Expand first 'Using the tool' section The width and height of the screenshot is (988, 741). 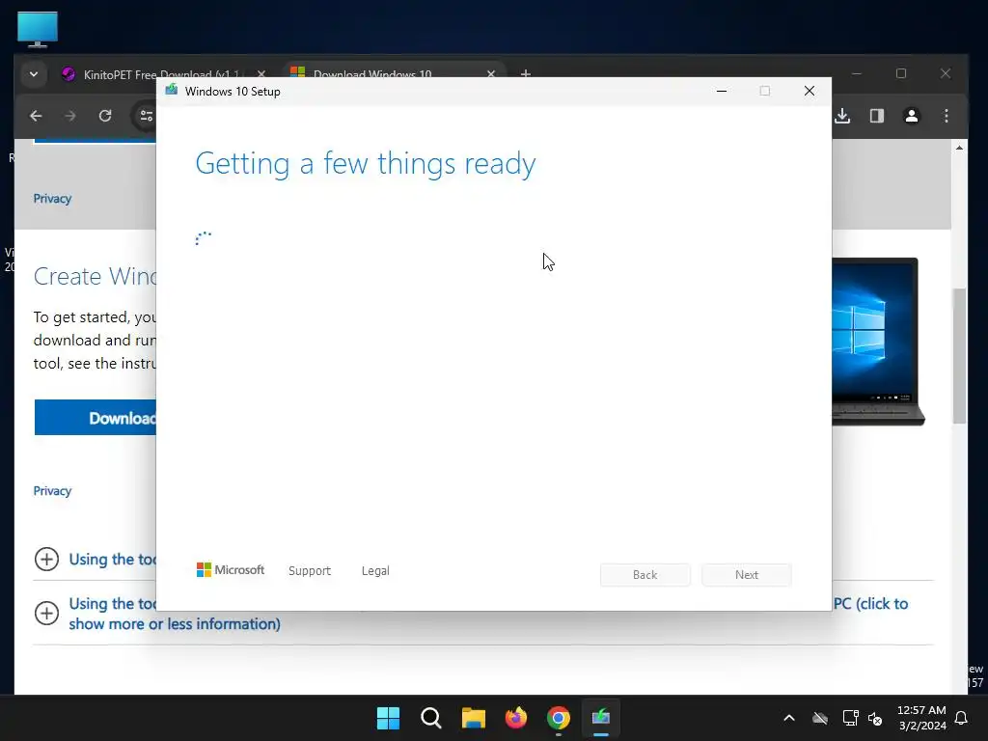click(x=46, y=559)
